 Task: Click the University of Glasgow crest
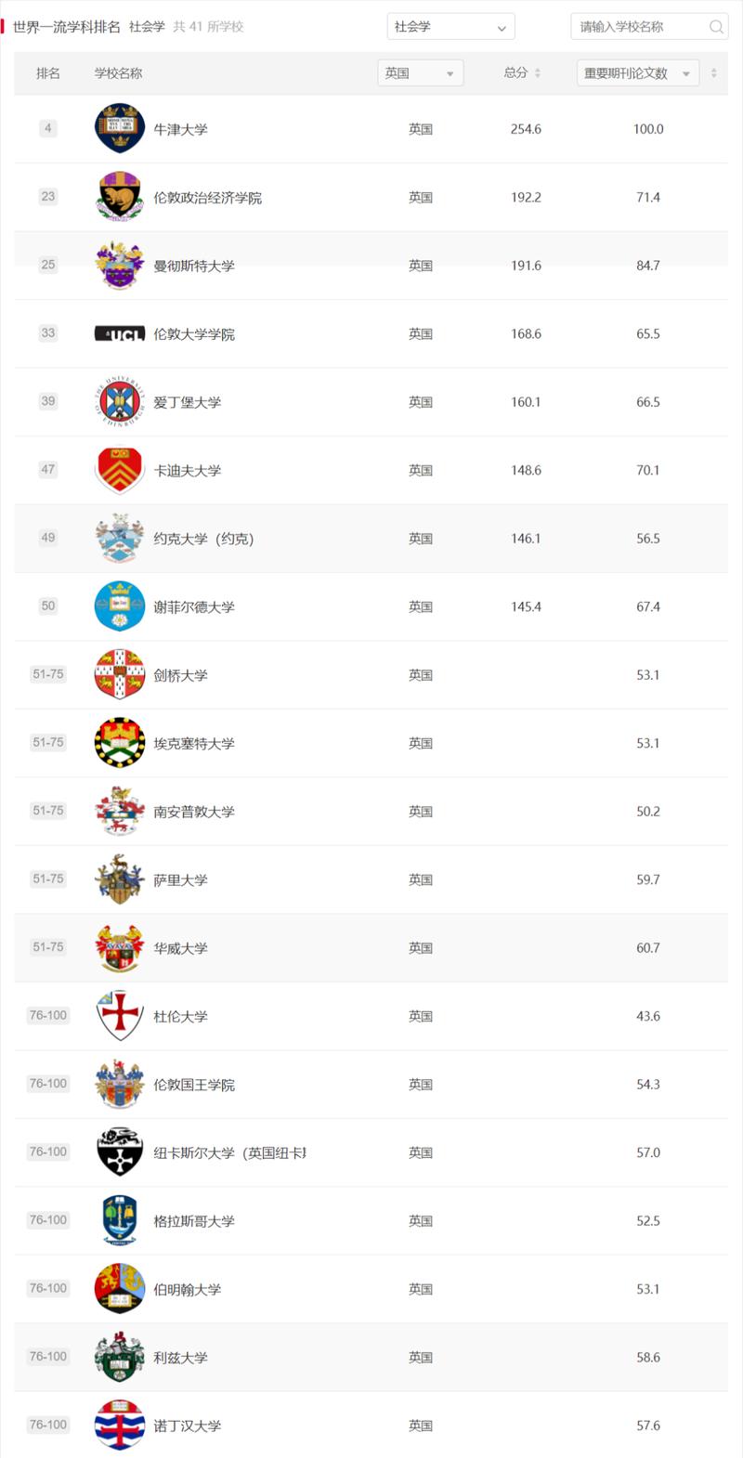click(120, 1221)
